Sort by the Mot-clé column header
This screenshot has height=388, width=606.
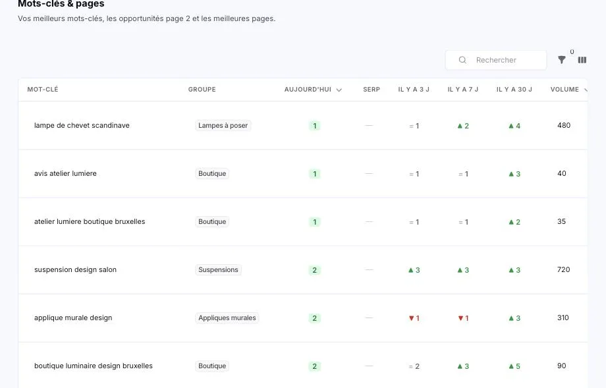point(43,90)
